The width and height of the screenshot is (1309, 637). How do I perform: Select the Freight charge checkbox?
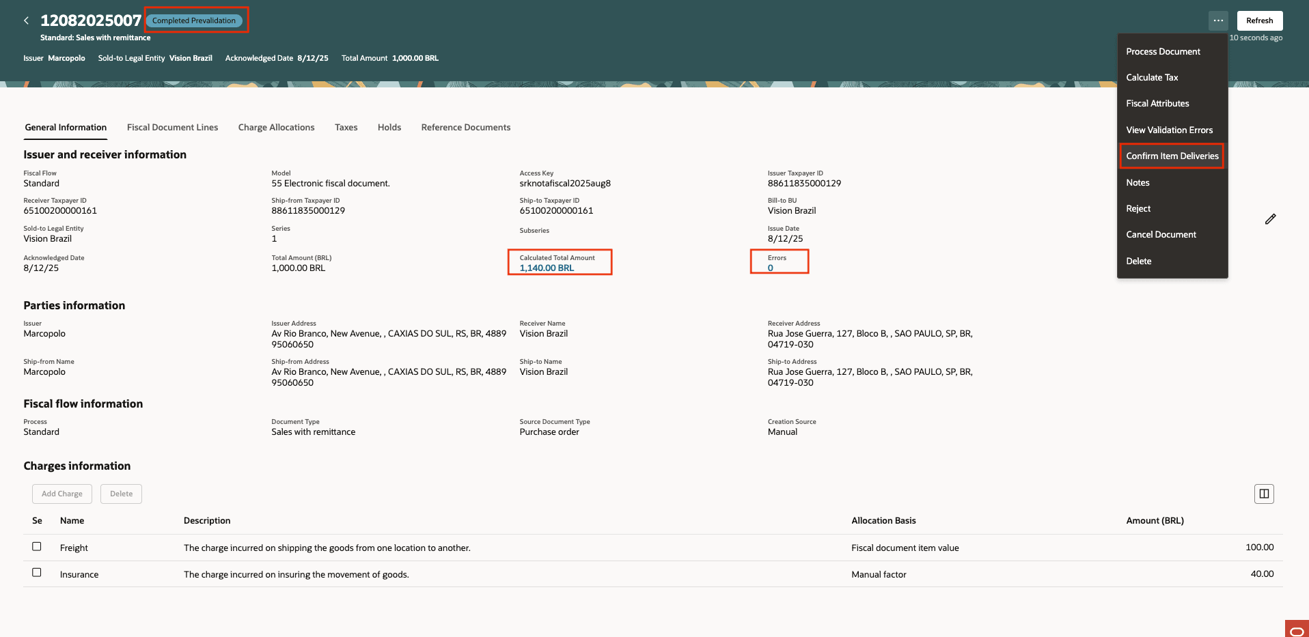(x=37, y=547)
